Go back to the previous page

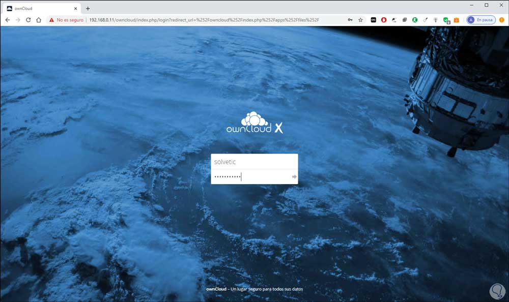click(8, 20)
